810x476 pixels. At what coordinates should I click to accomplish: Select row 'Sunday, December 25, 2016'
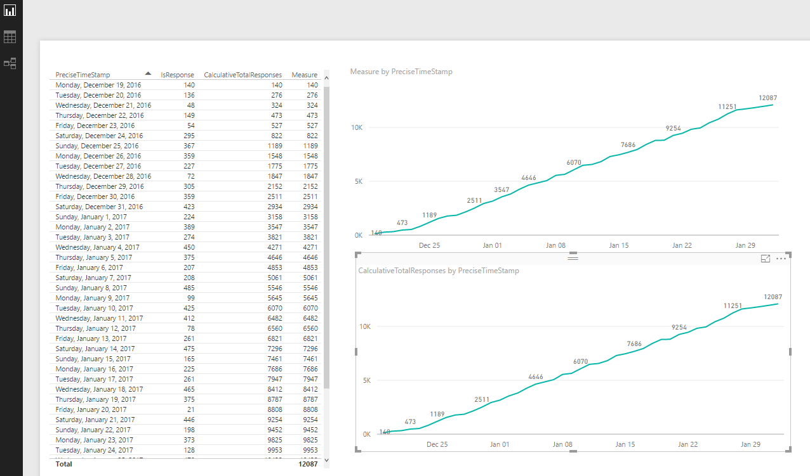click(x=187, y=146)
